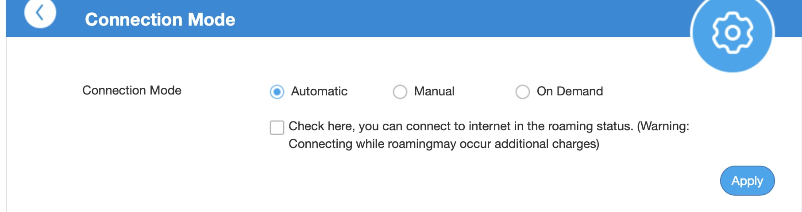
Task: Select the Automatic radio button
Action: pos(277,92)
